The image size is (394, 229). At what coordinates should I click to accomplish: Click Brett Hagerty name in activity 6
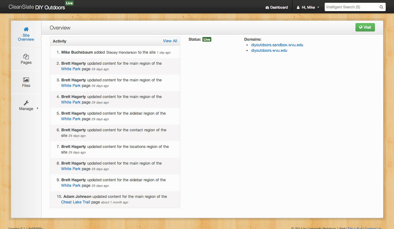(74, 130)
